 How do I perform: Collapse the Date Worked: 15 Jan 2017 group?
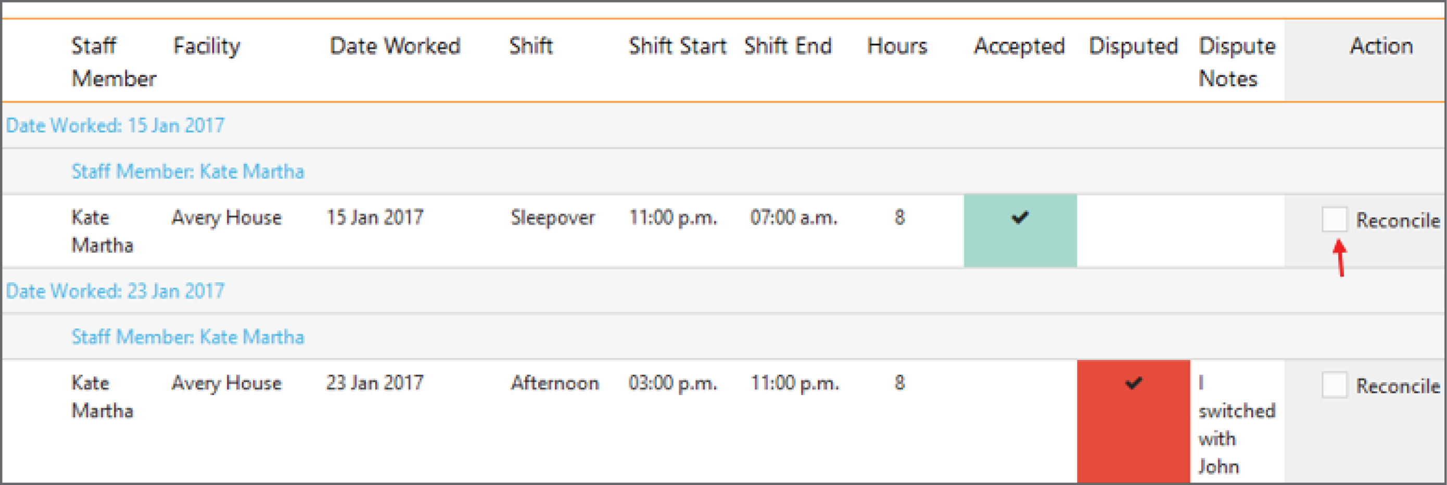115,125
